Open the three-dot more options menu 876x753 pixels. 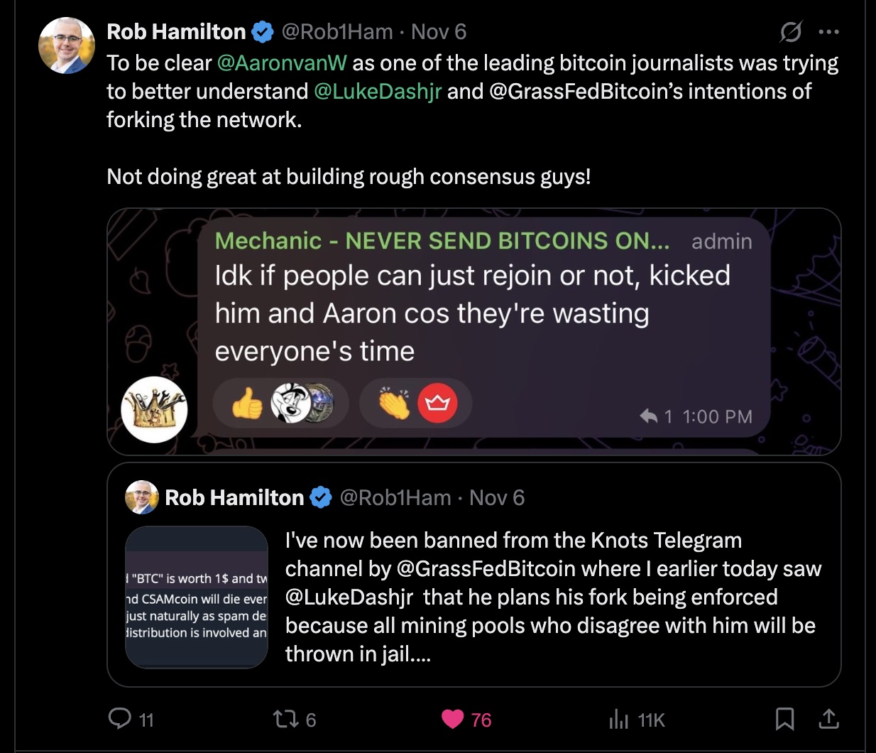pyautogui.click(x=828, y=31)
